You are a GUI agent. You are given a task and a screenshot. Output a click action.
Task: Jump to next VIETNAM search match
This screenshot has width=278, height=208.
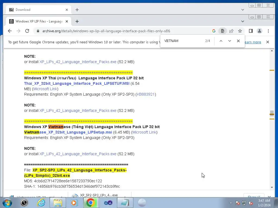pos(230,41)
